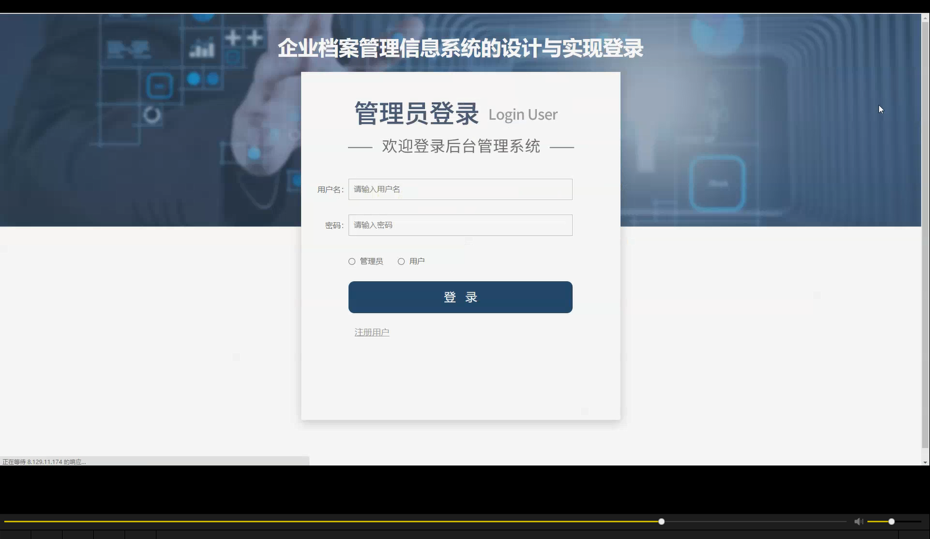Click the 欢迎登录后台管理系统 subtitle text

461,146
